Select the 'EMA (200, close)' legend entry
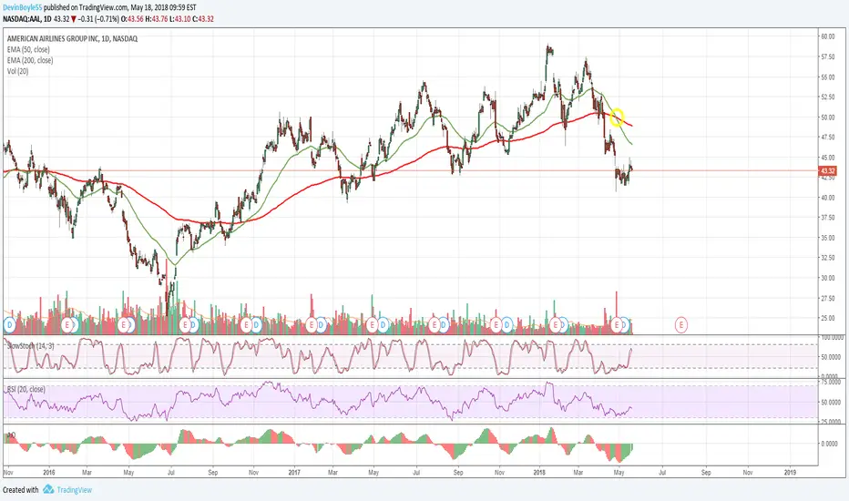Viewport: 849px width, 501px height. click(x=30, y=61)
